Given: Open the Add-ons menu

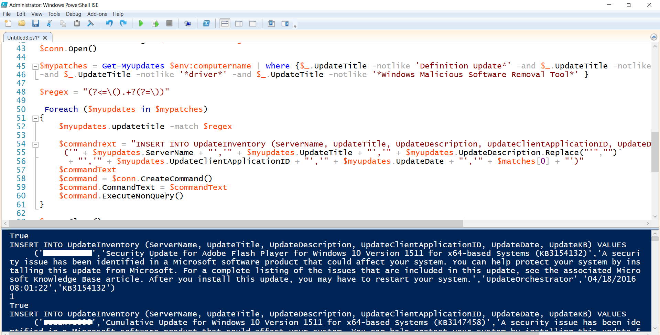Looking at the screenshot, I should 97,14.
